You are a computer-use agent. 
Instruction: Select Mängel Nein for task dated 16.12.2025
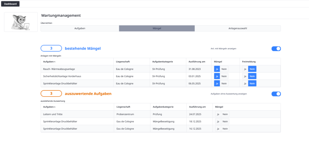pos(225,128)
